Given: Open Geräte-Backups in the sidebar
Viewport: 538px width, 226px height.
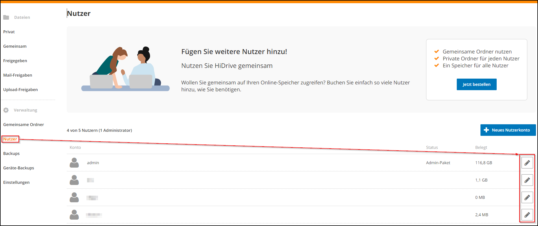Looking at the screenshot, I should 19,168.
